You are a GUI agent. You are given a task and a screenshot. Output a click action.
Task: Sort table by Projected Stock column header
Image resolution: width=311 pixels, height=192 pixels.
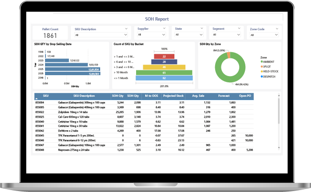[173, 96]
